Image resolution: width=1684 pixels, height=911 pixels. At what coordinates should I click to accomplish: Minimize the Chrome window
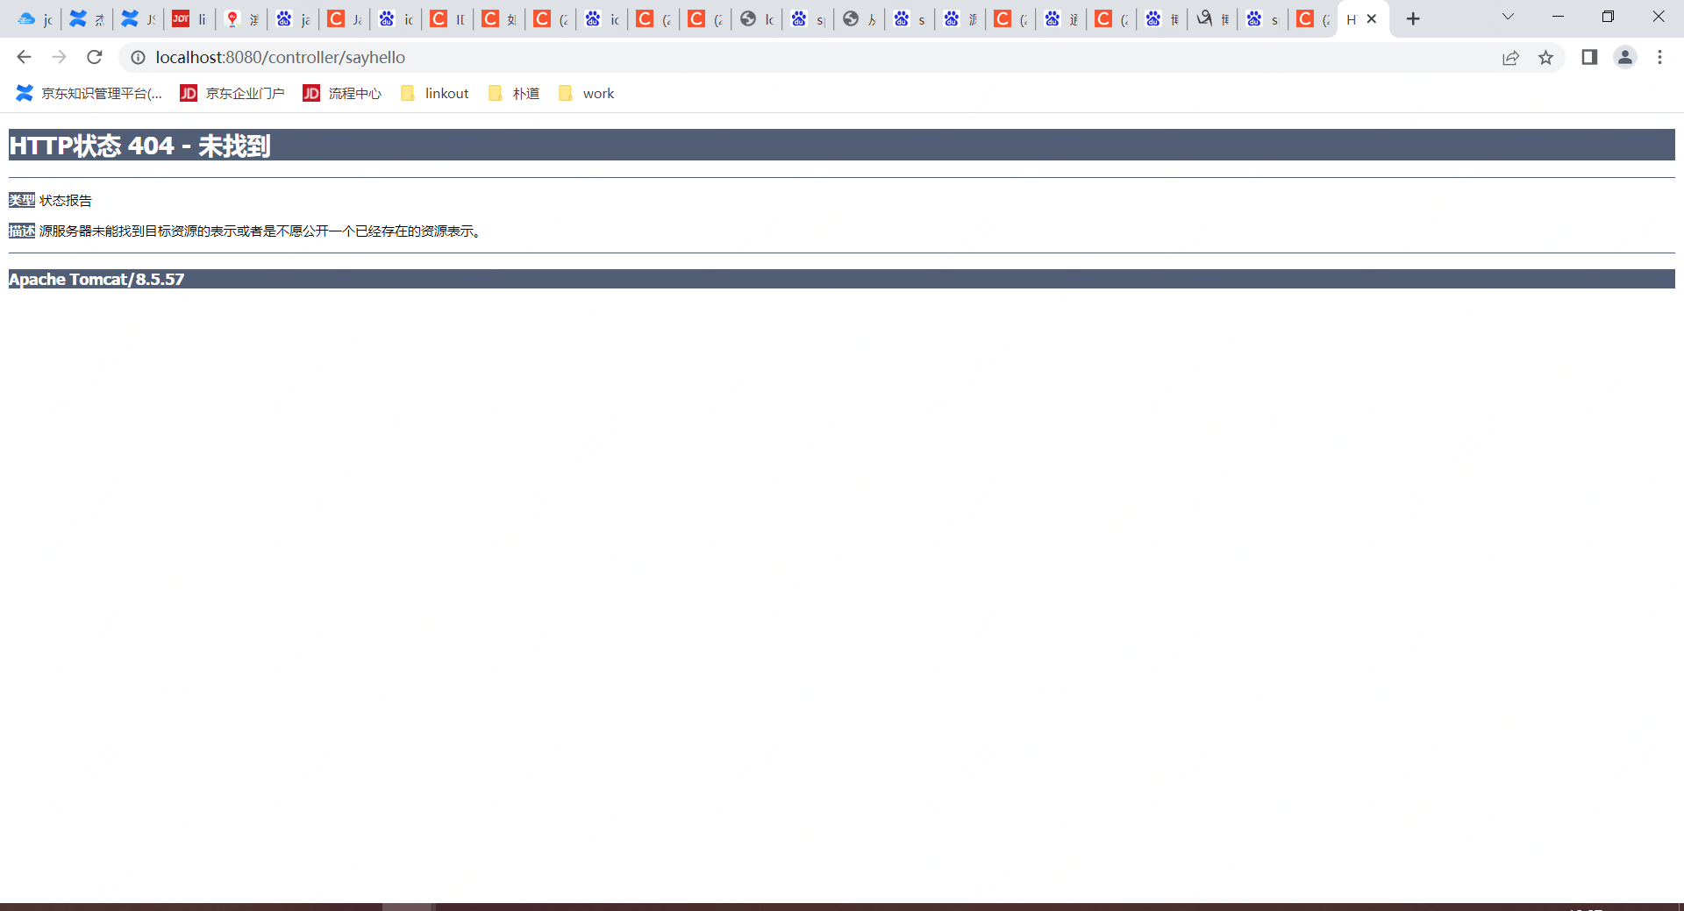[x=1558, y=17]
